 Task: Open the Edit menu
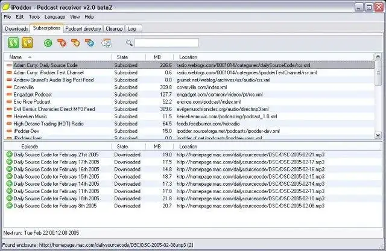[x=20, y=17]
